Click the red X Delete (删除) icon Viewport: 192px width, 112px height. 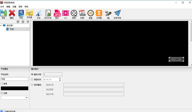[x=12, y=14]
